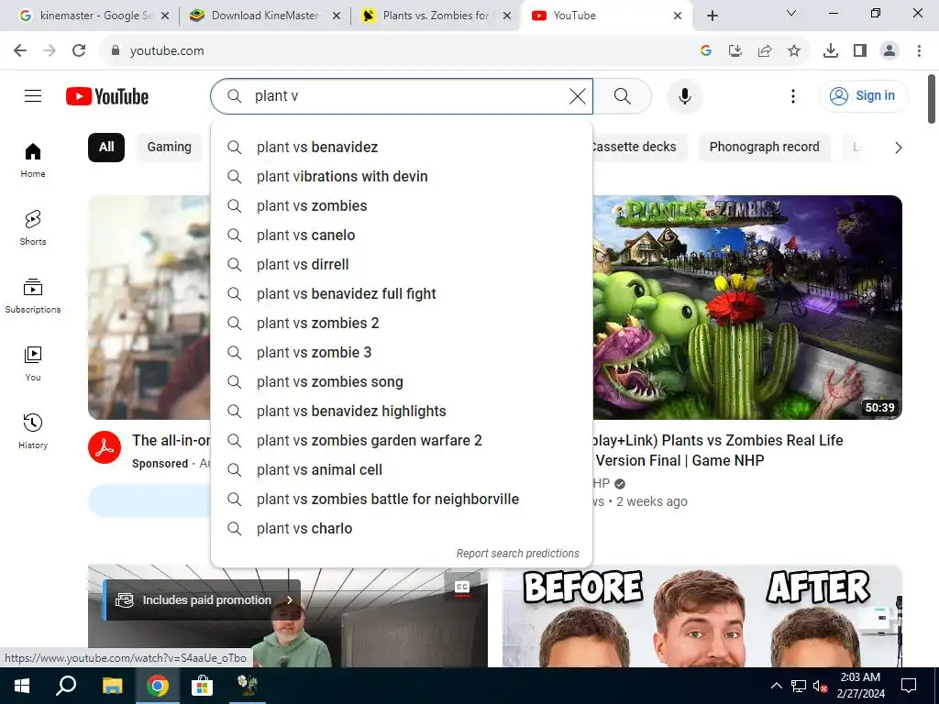This screenshot has width=939, height=704.
Task: Go to Home in the sidebar
Action: [x=33, y=160]
